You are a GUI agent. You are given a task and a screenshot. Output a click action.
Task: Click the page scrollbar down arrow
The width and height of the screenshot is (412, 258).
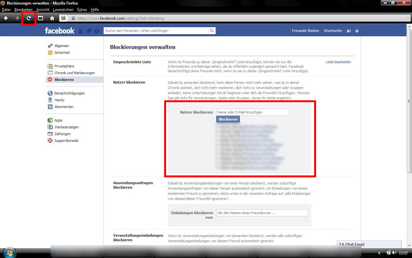[x=409, y=245]
